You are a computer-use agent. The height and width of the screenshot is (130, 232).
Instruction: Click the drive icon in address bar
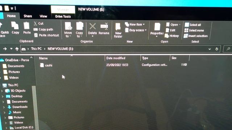(x=24, y=49)
